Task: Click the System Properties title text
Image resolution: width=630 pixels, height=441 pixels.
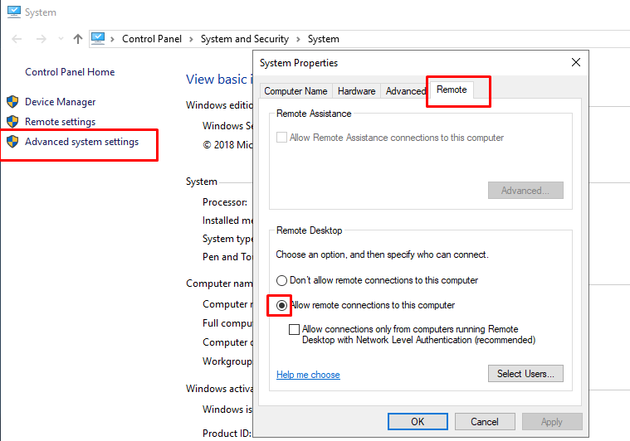Action: click(299, 63)
